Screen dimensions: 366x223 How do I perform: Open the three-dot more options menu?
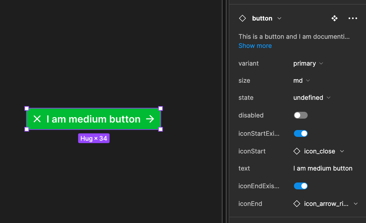pyautogui.click(x=353, y=19)
